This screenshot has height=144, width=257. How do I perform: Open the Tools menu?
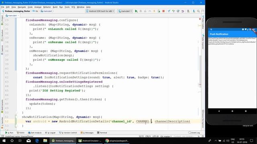coord(67,7)
